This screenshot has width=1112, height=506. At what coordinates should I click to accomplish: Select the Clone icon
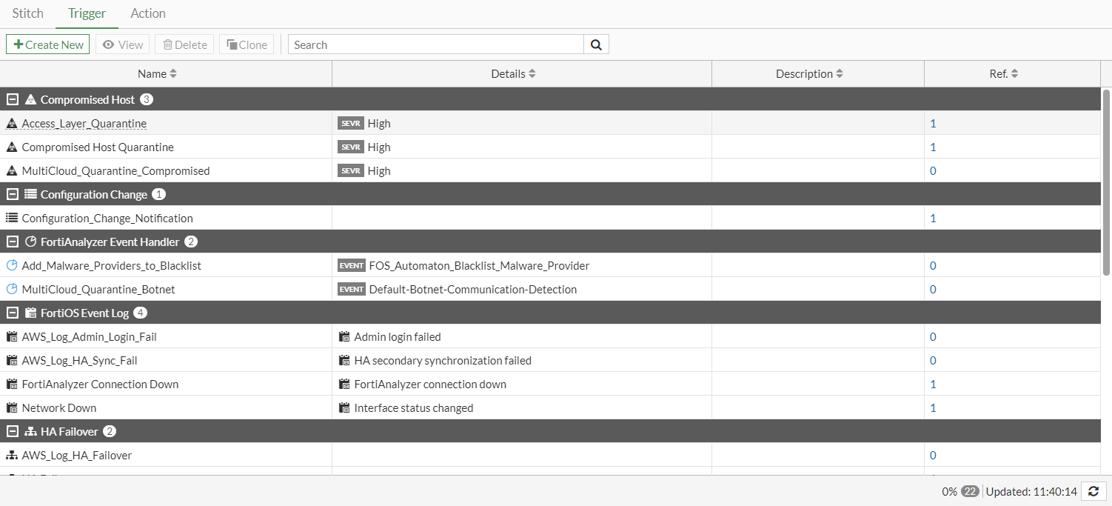[x=231, y=44]
